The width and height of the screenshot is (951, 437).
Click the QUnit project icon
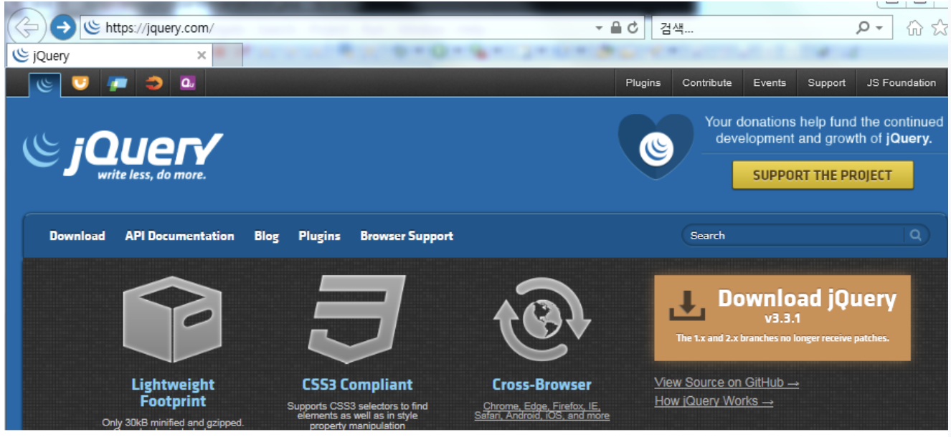click(188, 83)
